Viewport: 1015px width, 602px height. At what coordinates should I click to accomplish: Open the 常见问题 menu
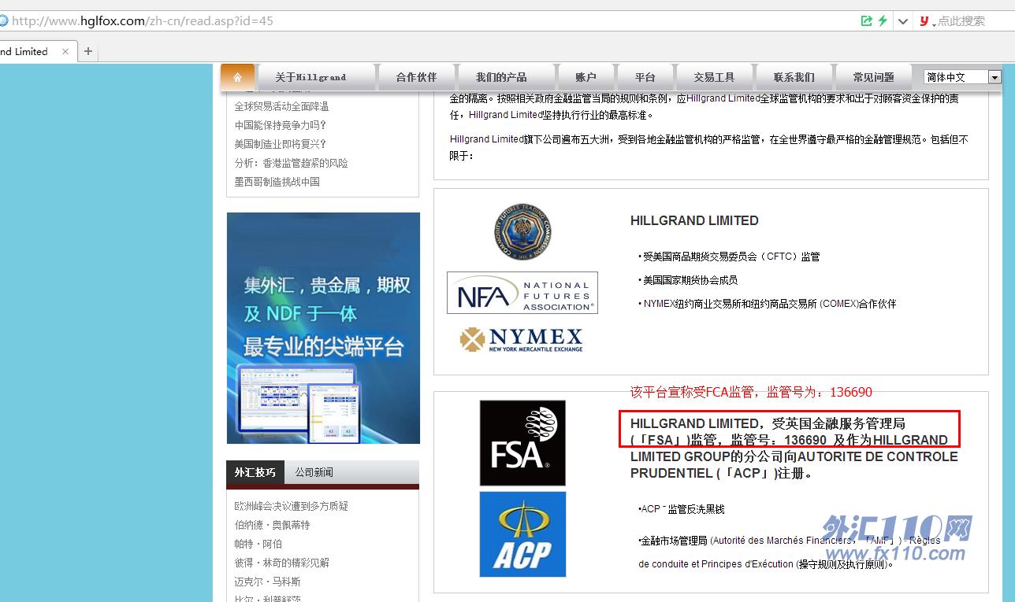point(873,77)
